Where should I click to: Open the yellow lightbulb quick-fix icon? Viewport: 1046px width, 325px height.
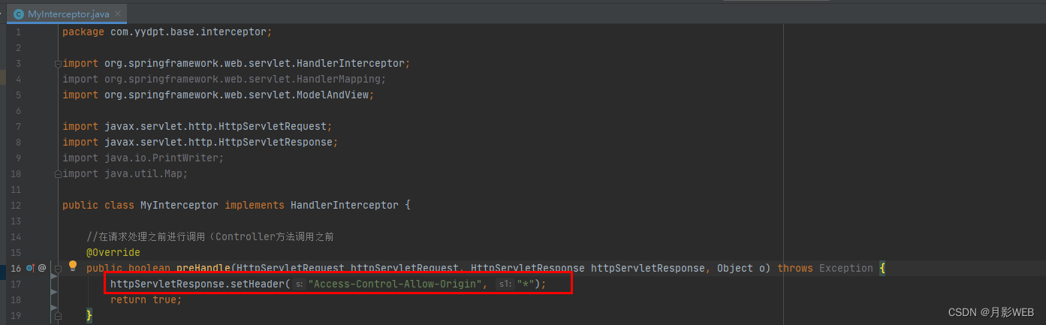click(73, 266)
